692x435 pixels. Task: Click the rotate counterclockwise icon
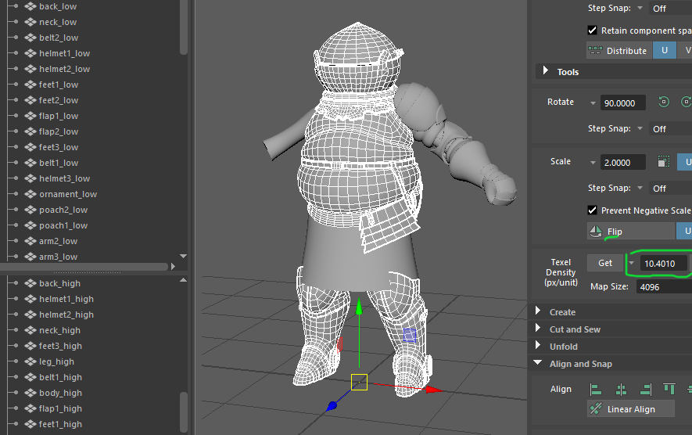[x=664, y=102]
